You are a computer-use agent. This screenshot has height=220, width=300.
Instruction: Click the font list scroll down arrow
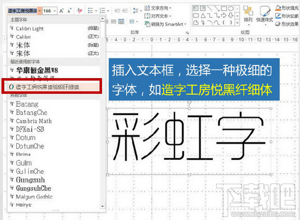pos(103,206)
